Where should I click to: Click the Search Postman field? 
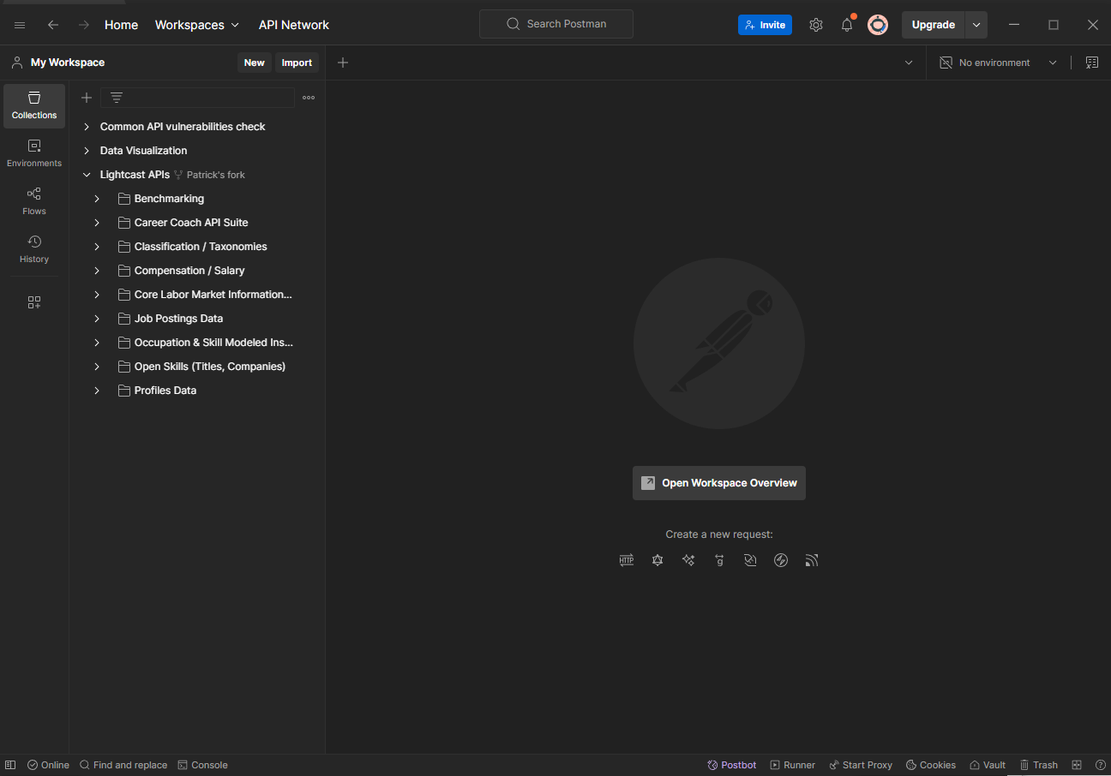(556, 24)
